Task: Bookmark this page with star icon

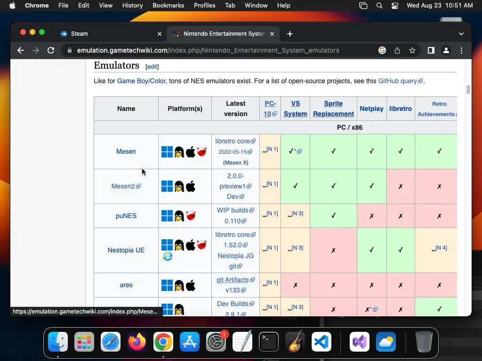Action: coord(412,50)
